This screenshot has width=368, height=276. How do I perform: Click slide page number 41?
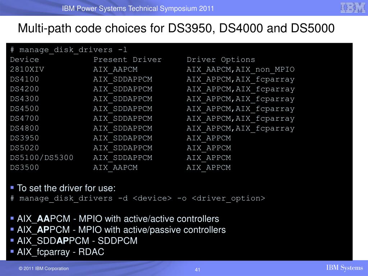click(x=197, y=270)
